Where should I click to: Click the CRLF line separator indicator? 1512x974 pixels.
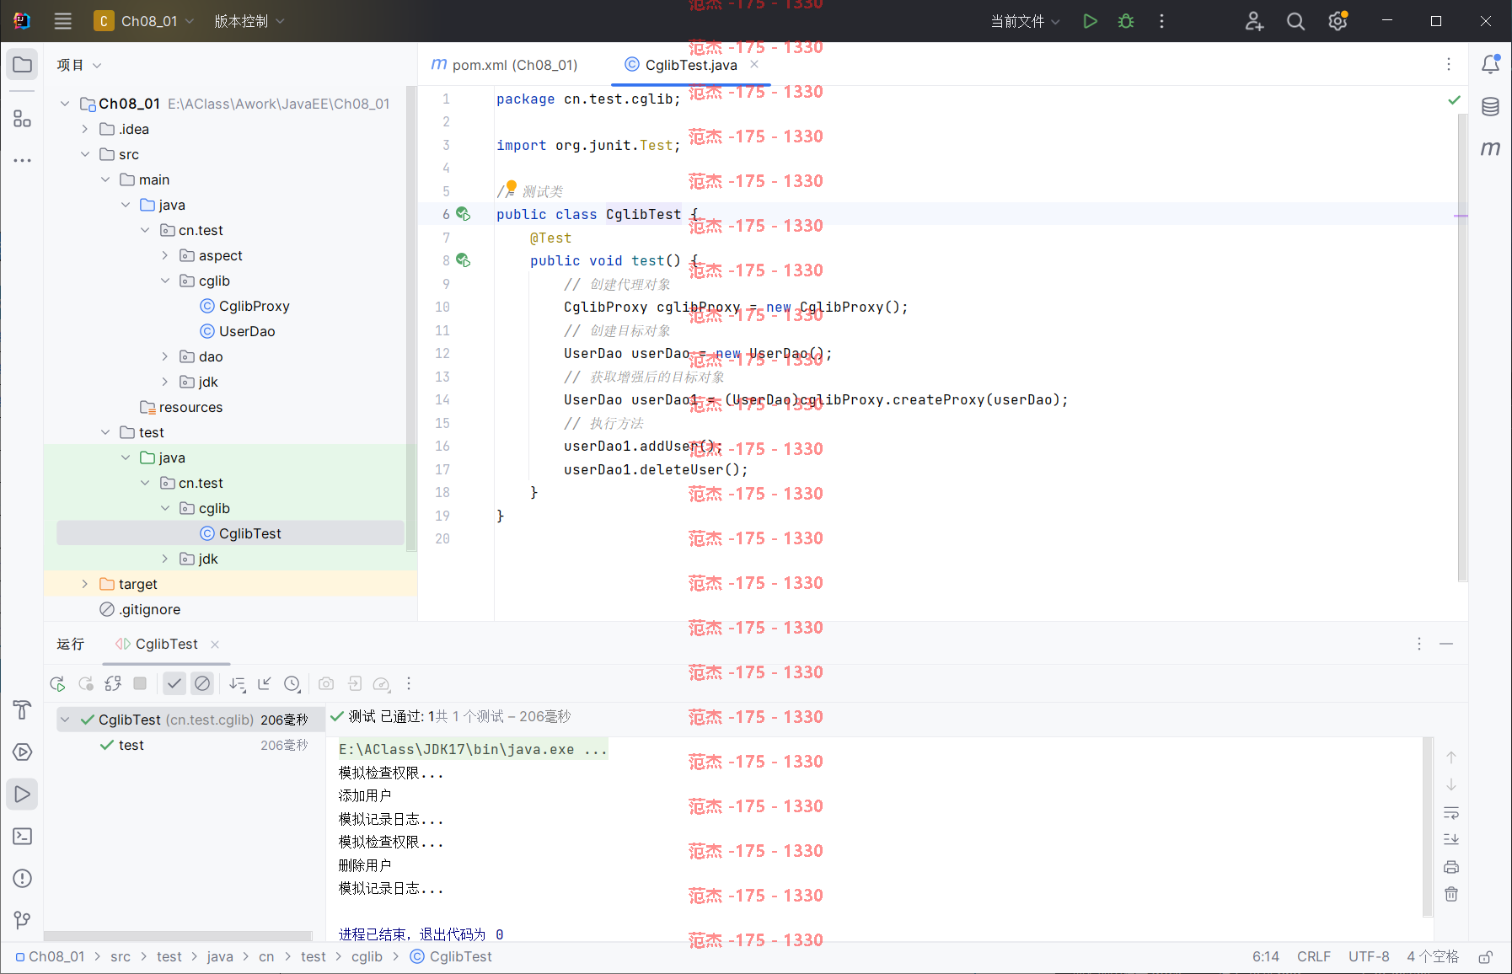point(1314,956)
